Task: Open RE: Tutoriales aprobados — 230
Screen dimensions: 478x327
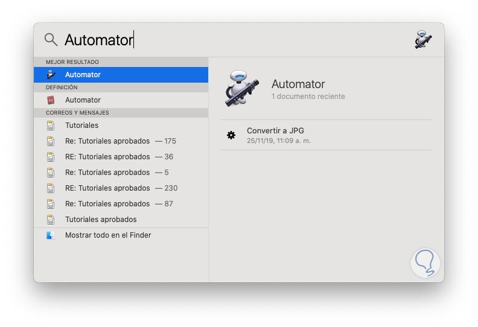Action: (121, 188)
